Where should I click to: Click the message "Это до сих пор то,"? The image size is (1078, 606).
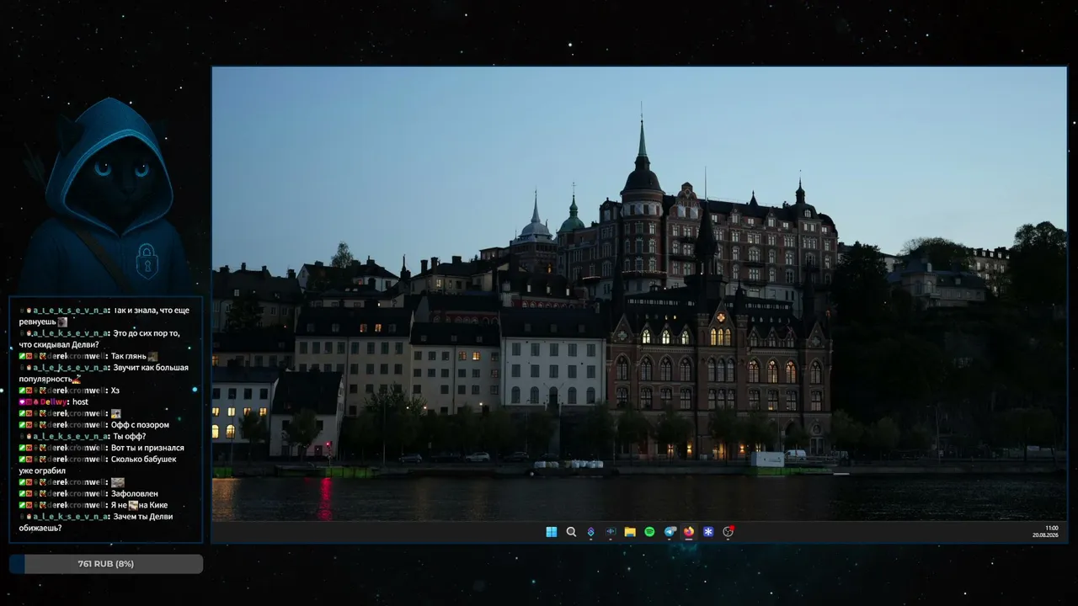coord(146,333)
